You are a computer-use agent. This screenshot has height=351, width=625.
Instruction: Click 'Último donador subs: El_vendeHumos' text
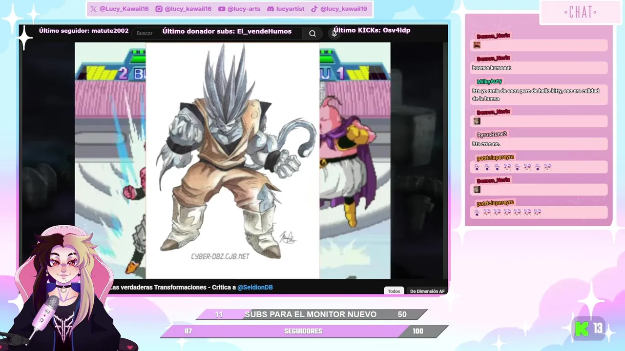tap(227, 31)
